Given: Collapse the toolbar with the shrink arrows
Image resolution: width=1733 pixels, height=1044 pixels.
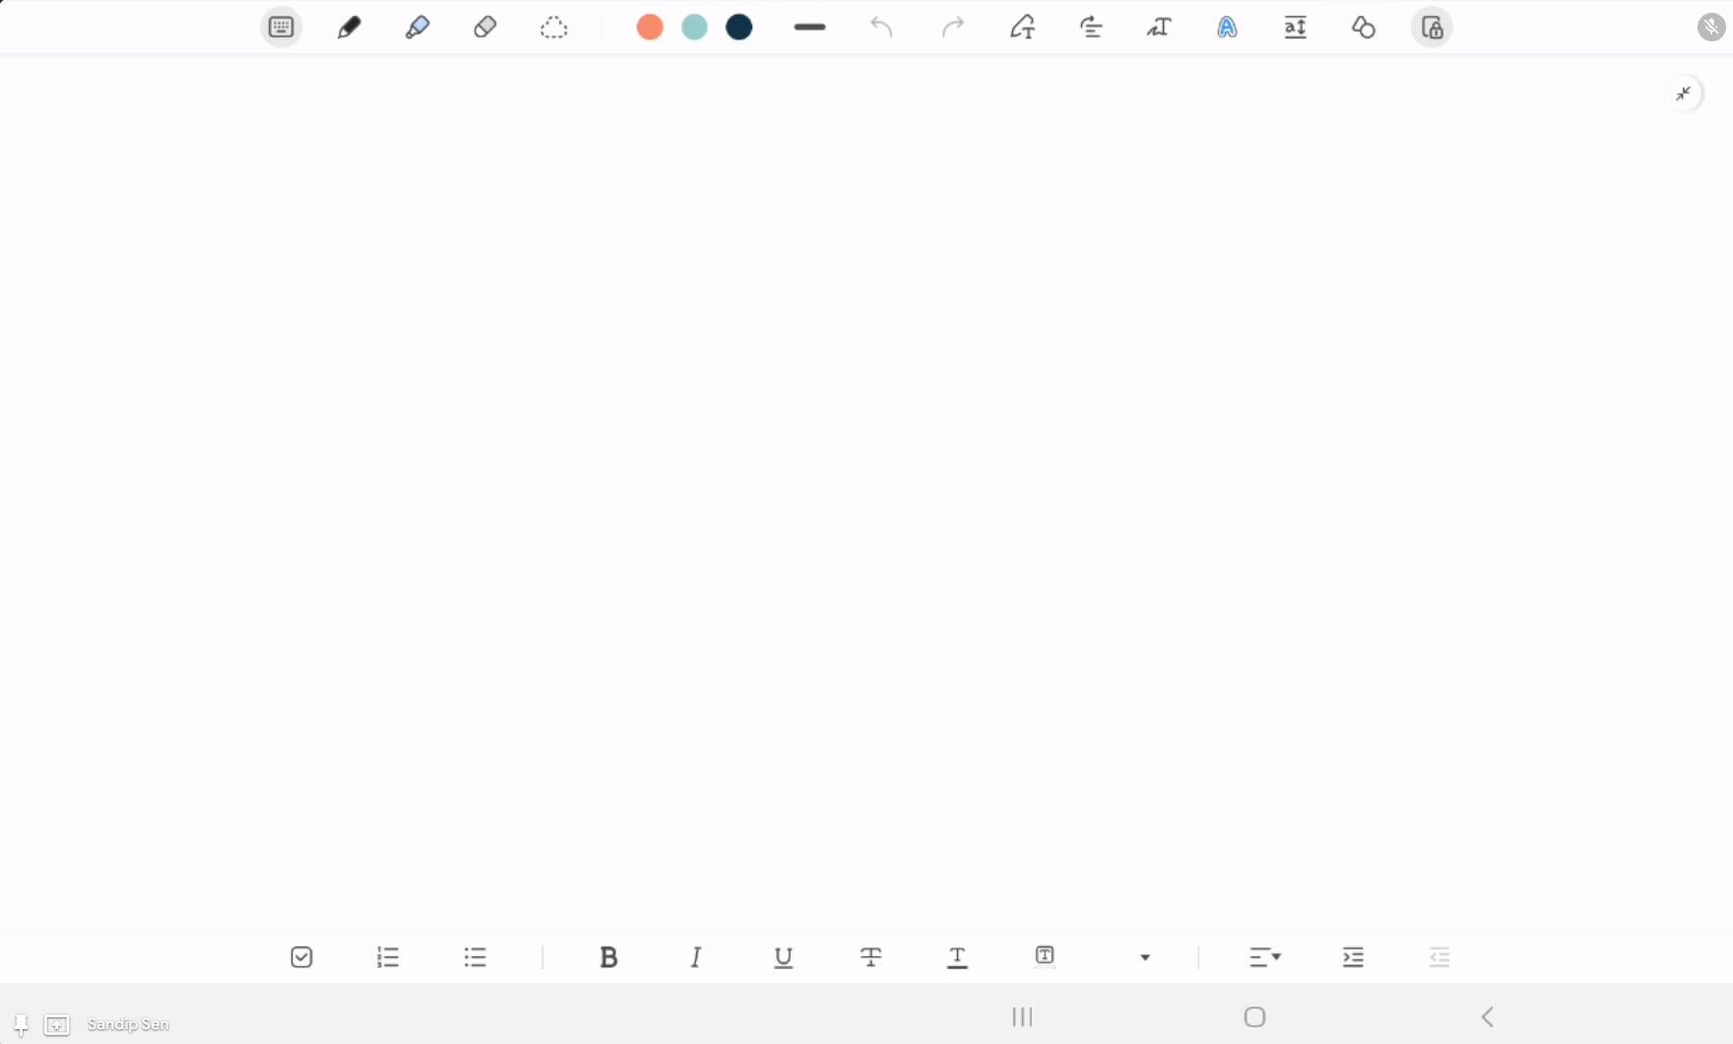Looking at the screenshot, I should (x=1685, y=94).
